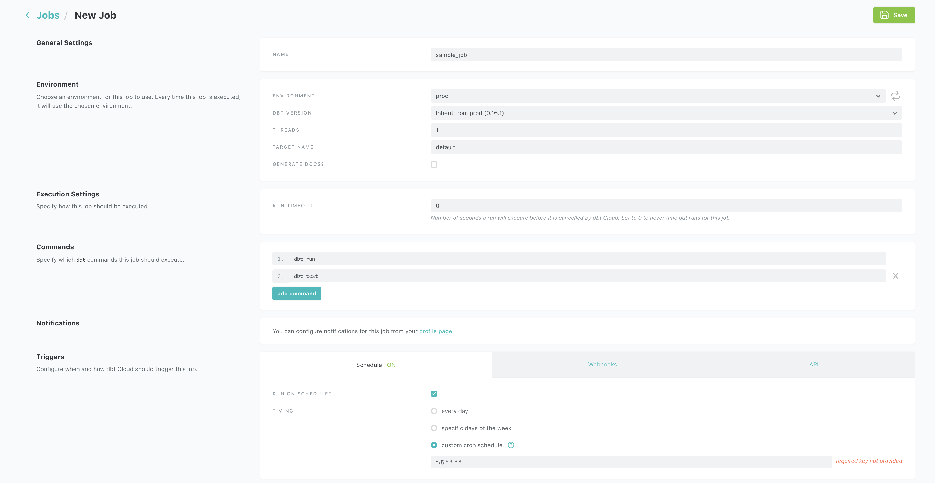The width and height of the screenshot is (935, 483).
Task: Enable the Generate Docs checkbox
Action: pyautogui.click(x=434, y=165)
